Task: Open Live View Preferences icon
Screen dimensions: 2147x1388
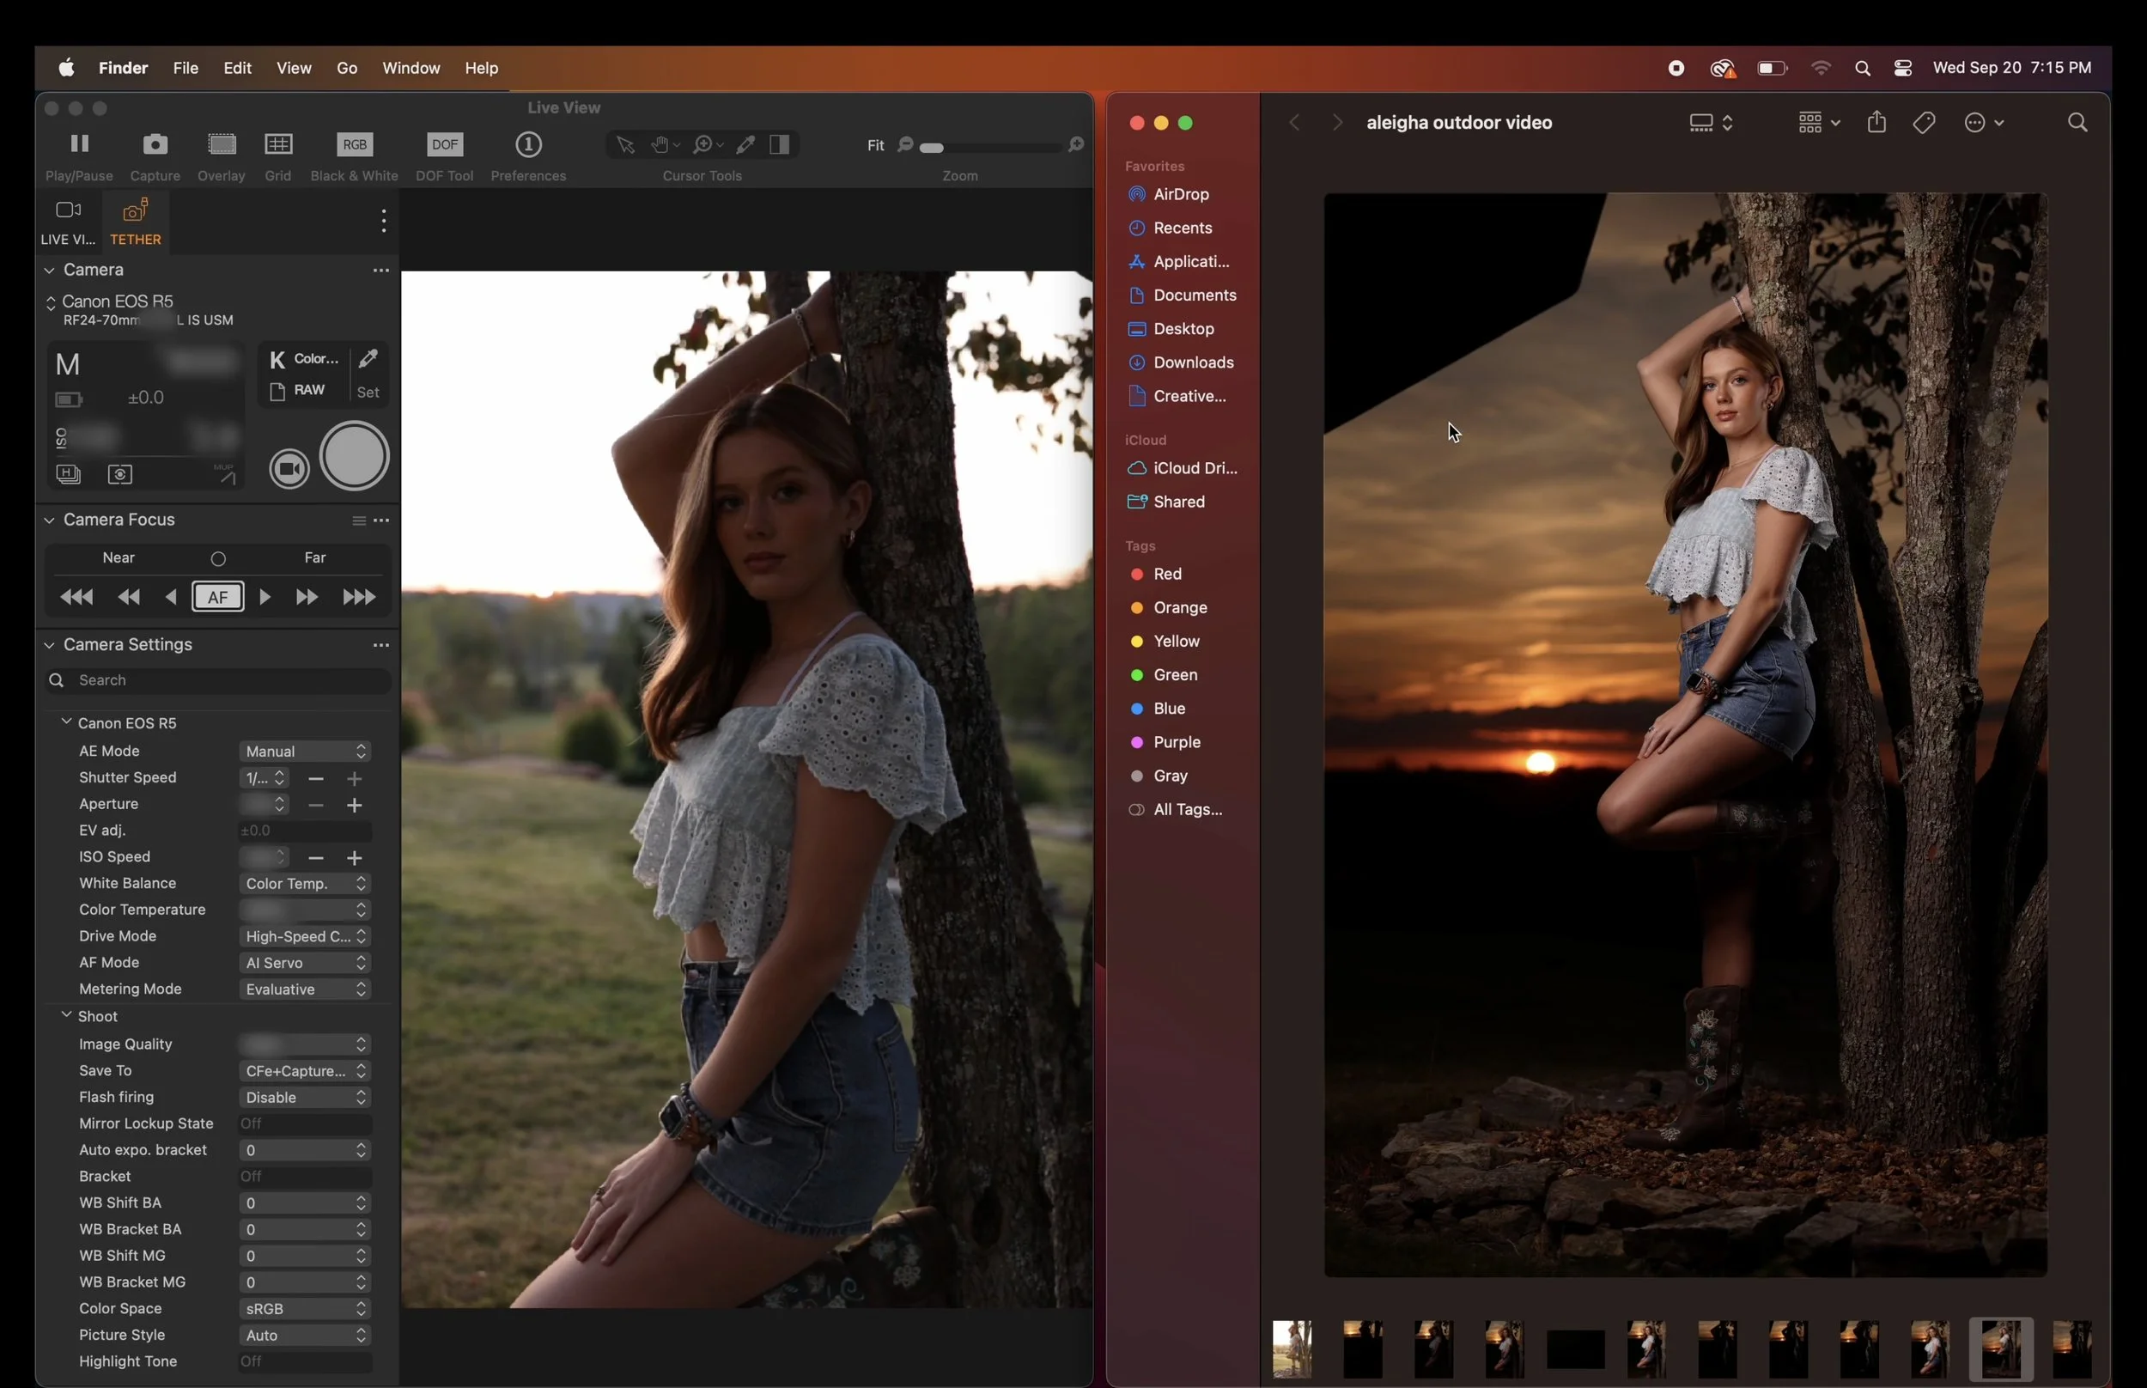Action: tap(528, 144)
